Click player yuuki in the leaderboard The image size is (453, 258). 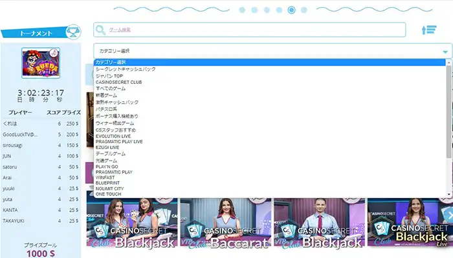pos(8,188)
